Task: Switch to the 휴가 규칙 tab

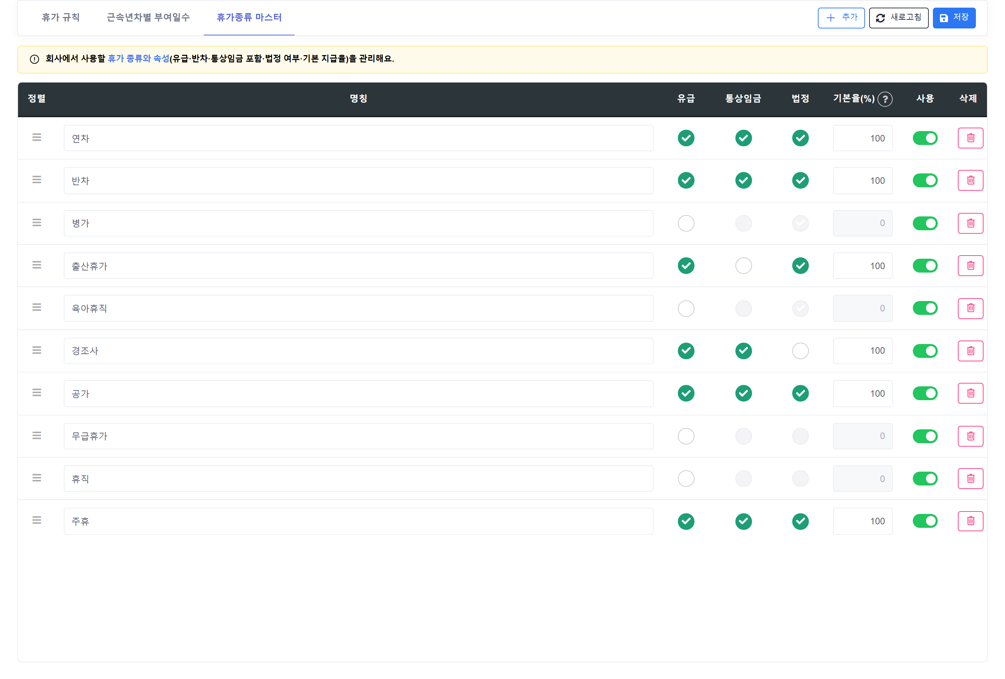Action: coord(61,17)
